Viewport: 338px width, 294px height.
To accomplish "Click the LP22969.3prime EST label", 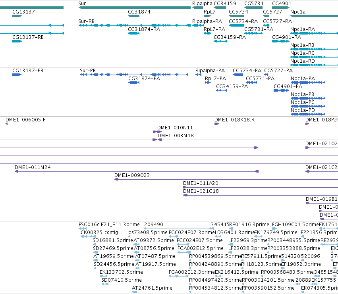I will click(x=248, y=240).
